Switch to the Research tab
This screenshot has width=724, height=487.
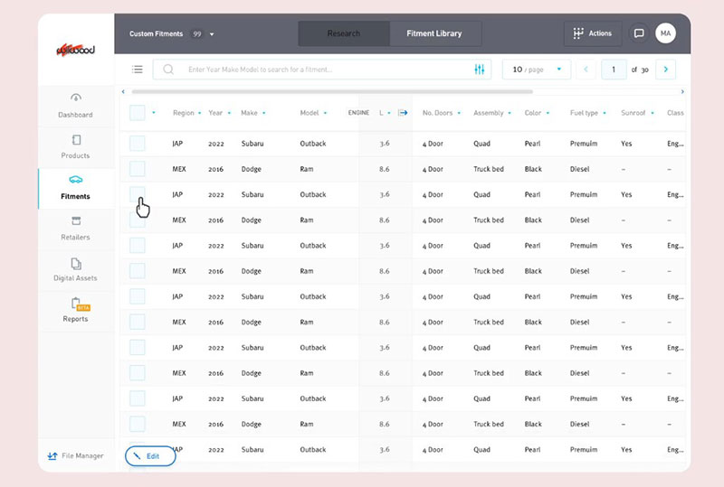(x=344, y=33)
